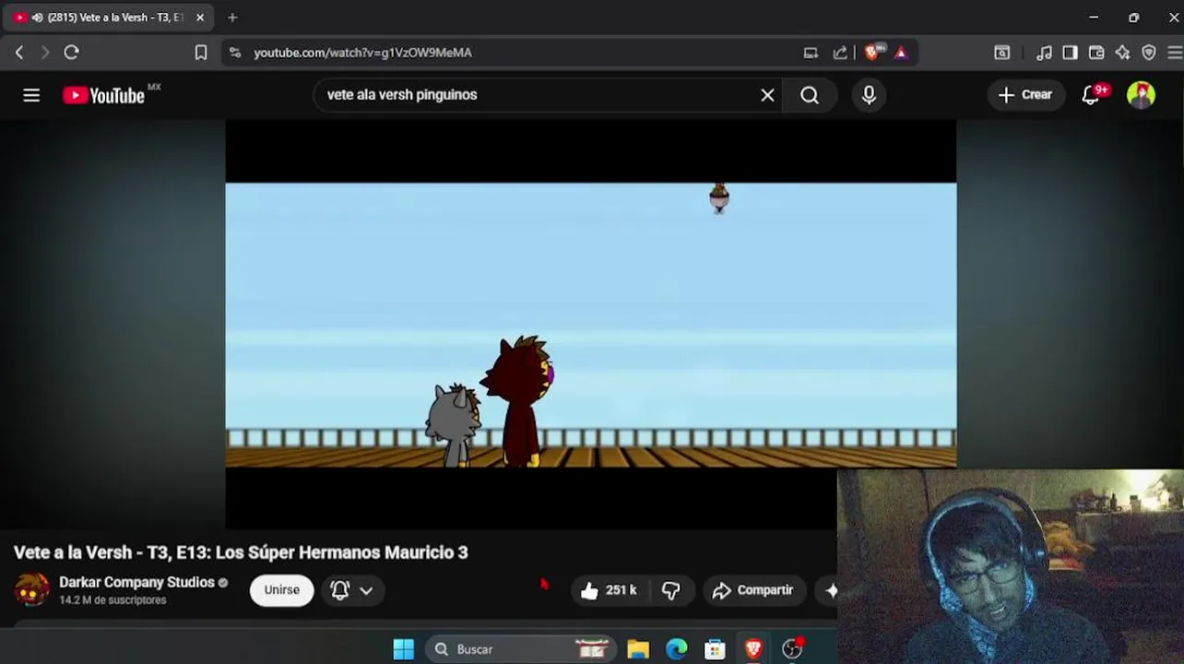
Task: Open Brave playlist music icon
Action: pyautogui.click(x=1044, y=53)
